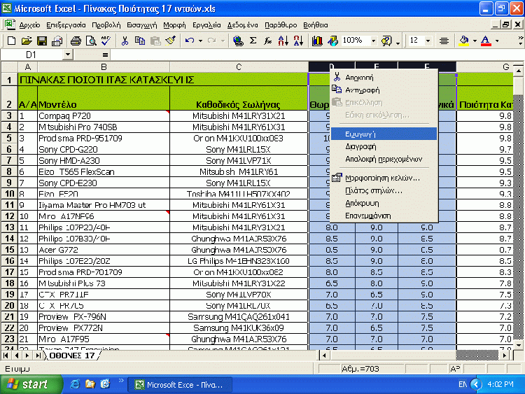This screenshot has width=525, height=394.
Task: Select the ΟΘΟΝΕΣ 17 sheet tab
Action: (x=72, y=356)
